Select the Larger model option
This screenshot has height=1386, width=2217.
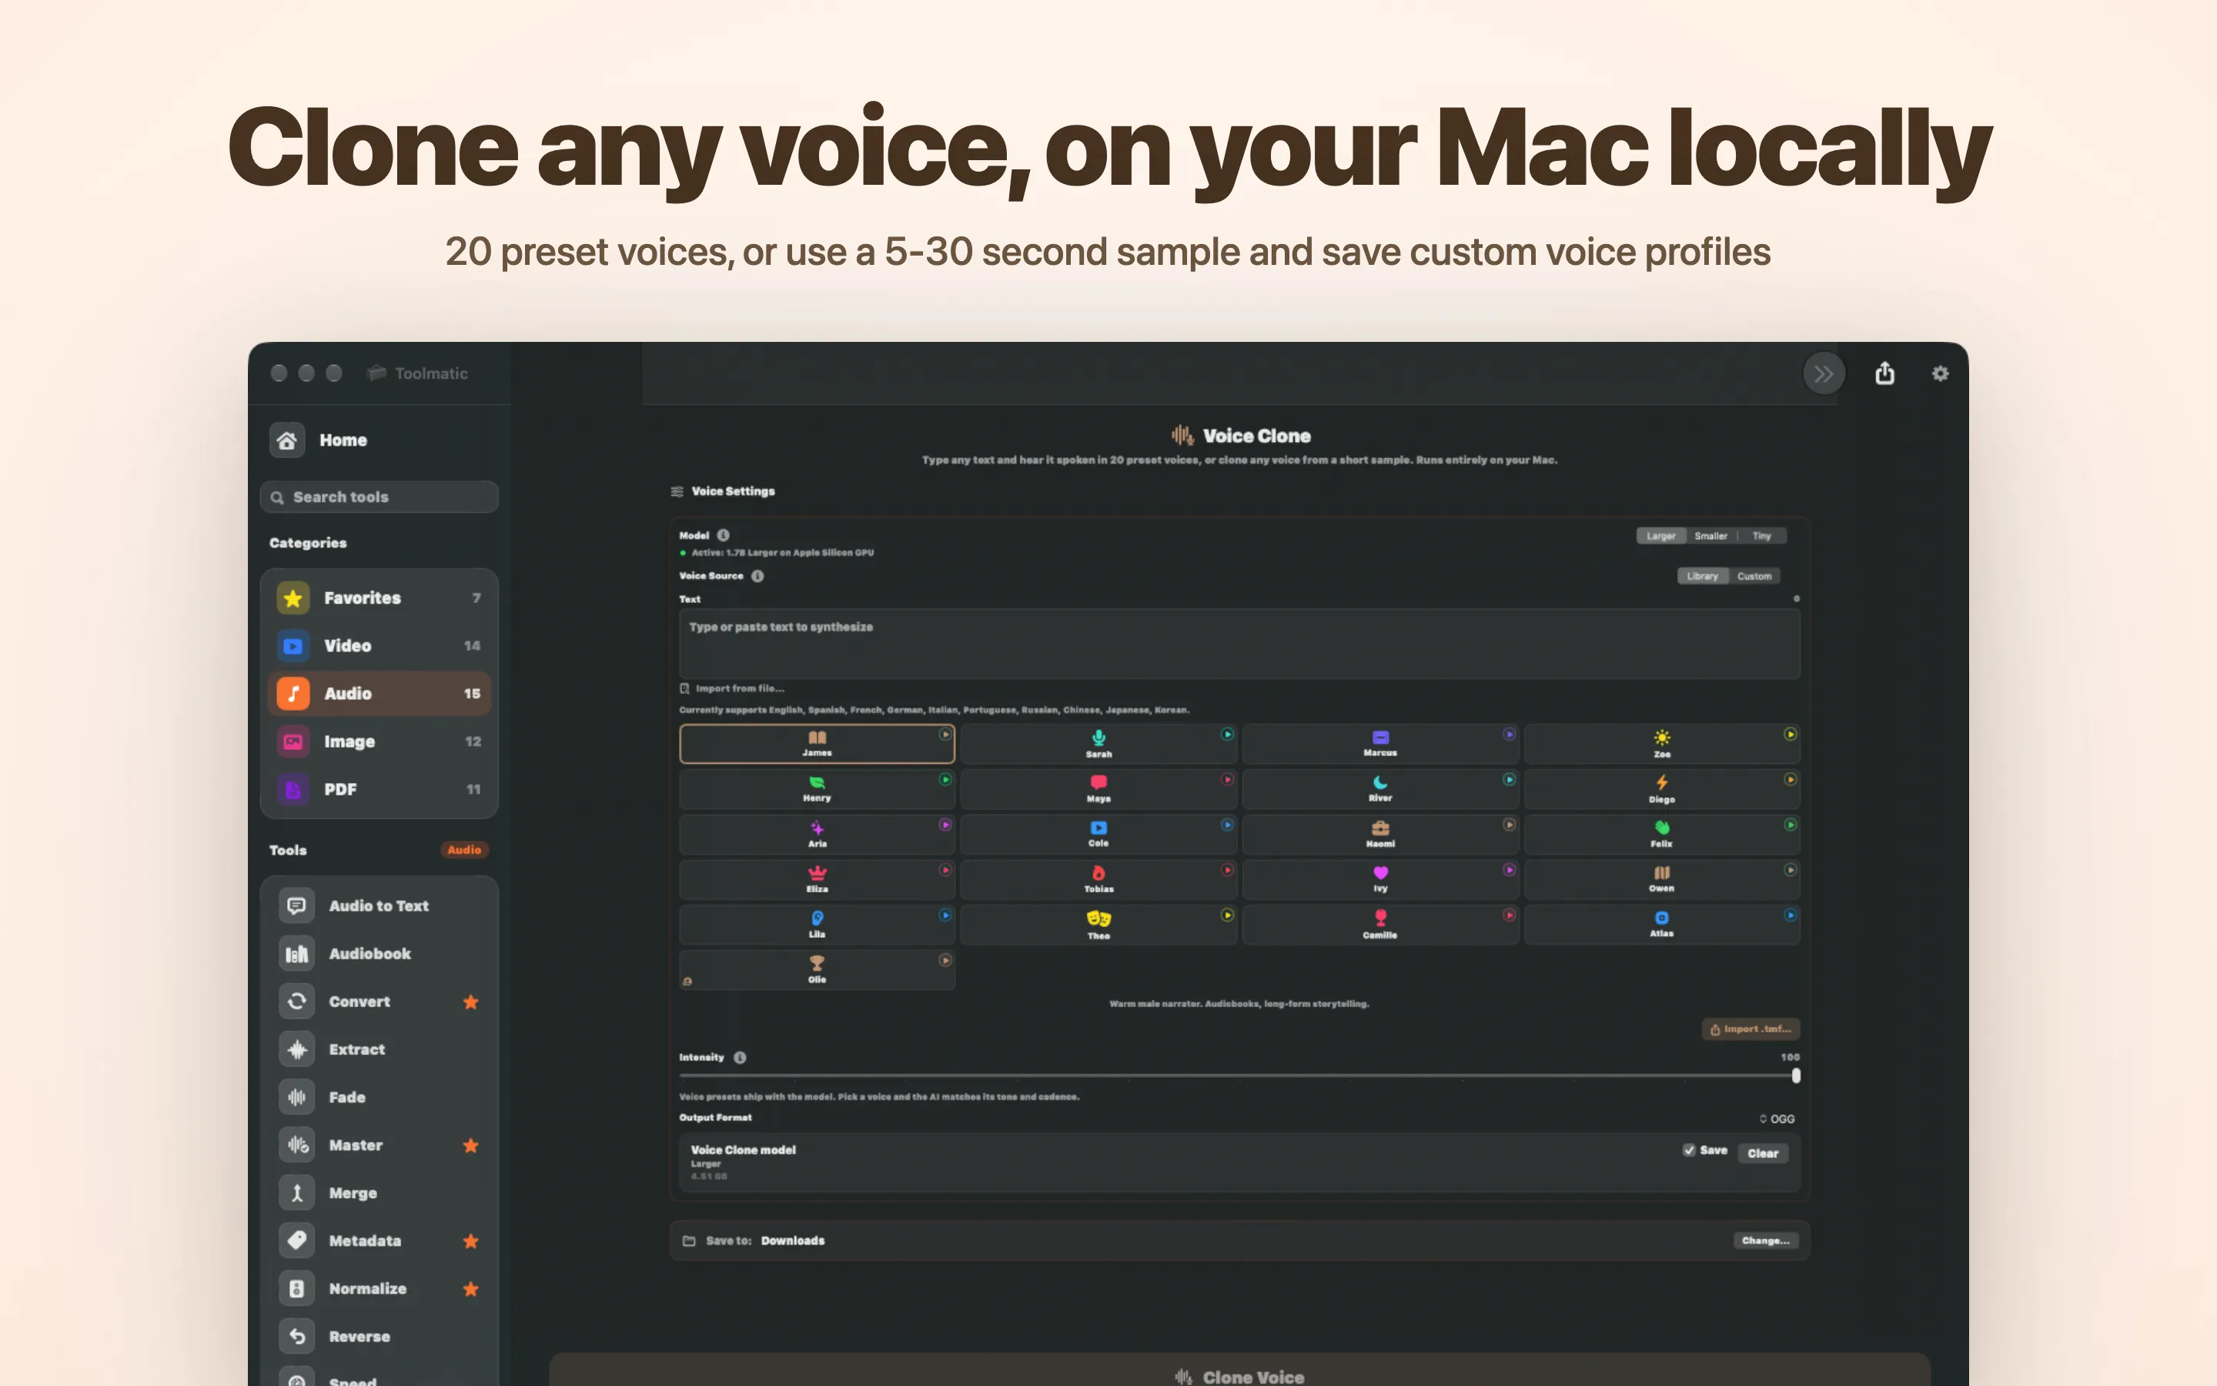coord(1660,535)
